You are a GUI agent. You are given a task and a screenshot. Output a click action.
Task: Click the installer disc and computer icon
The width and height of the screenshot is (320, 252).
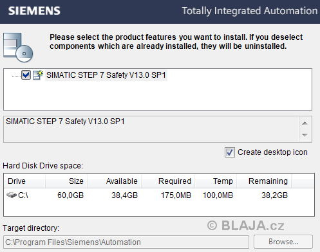(18, 48)
